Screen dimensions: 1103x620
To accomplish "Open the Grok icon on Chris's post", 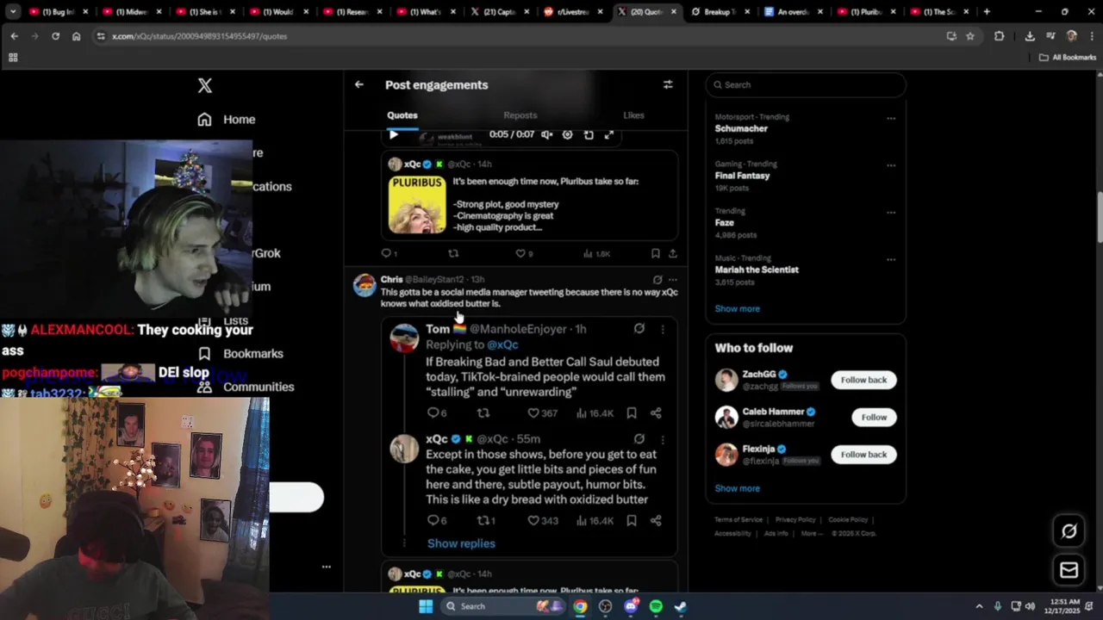I will [657, 280].
